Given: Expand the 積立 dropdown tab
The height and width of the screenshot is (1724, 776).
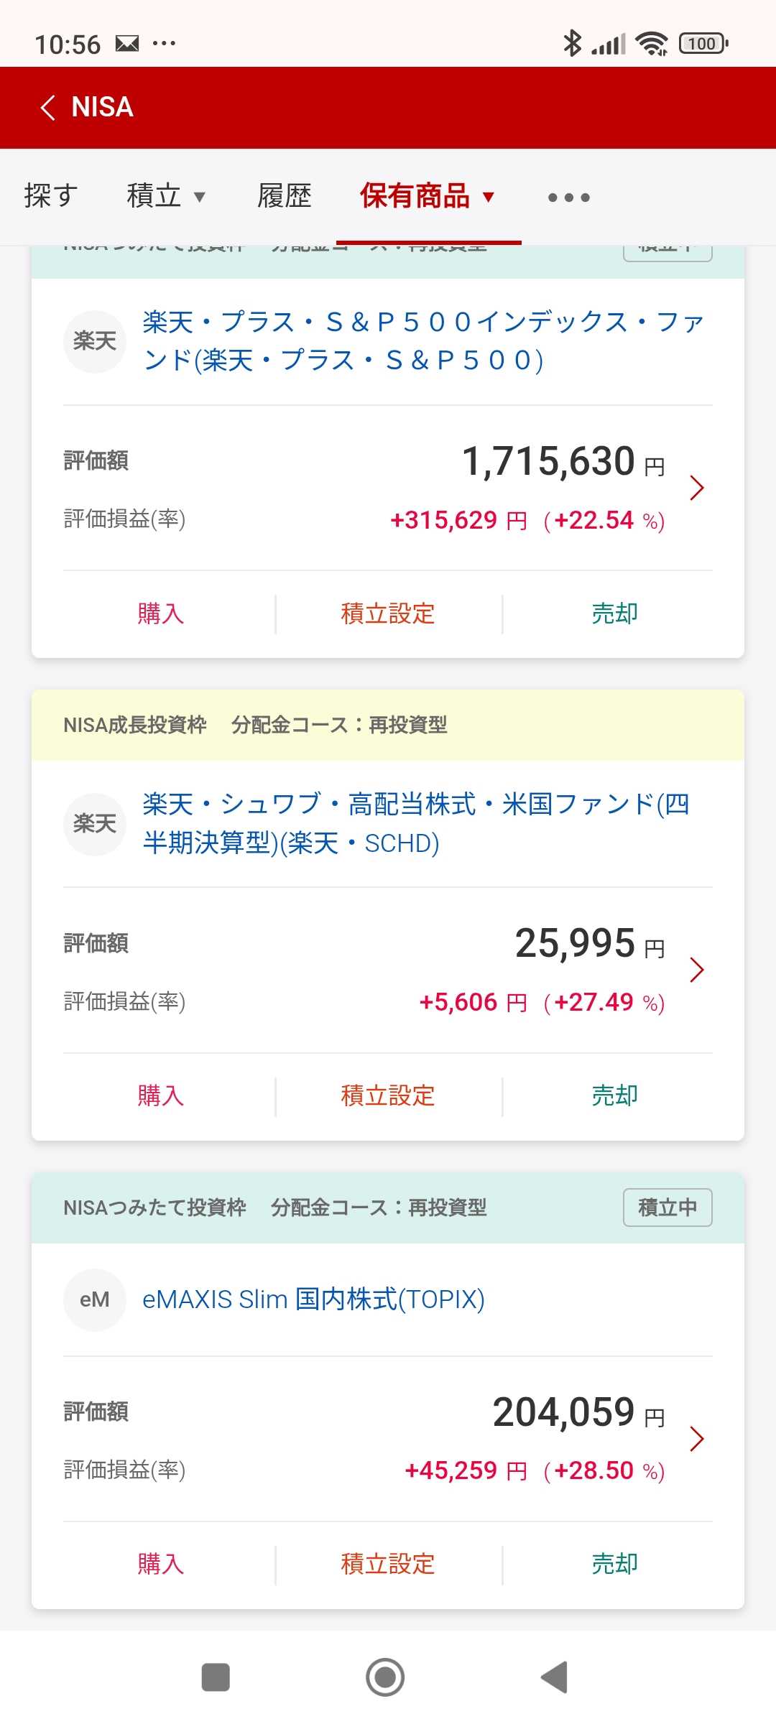Looking at the screenshot, I should tap(166, 196).
